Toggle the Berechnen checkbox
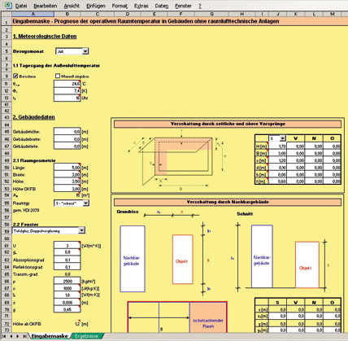 coord(15,76)
